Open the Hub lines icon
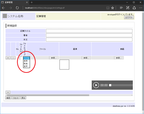144x114 pixels. 121,8
